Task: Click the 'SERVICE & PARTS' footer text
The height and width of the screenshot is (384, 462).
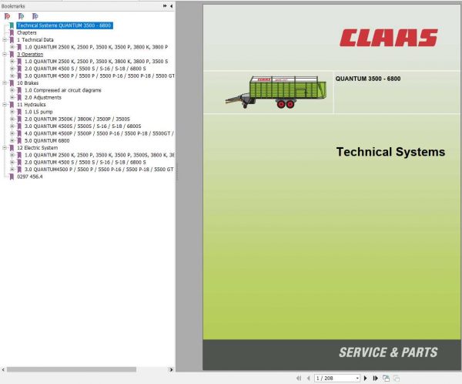Action: coord(388,352)
